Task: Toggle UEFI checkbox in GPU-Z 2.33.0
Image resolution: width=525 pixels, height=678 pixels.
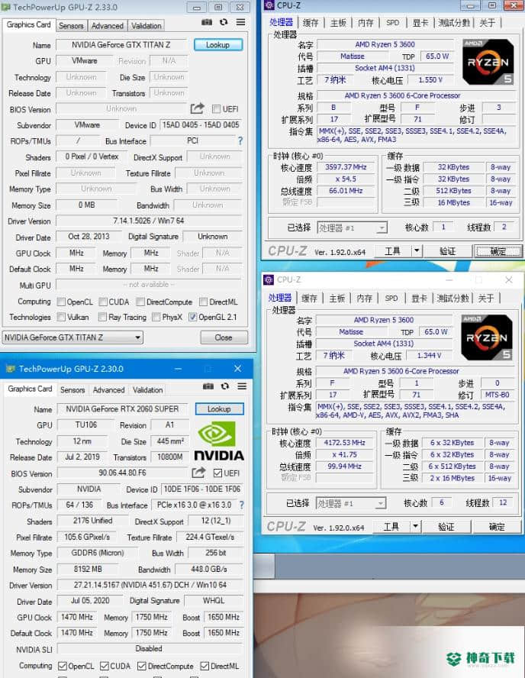Action: pos(217,109)
